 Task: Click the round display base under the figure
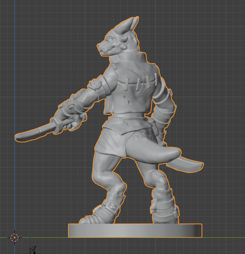point(135,231)
